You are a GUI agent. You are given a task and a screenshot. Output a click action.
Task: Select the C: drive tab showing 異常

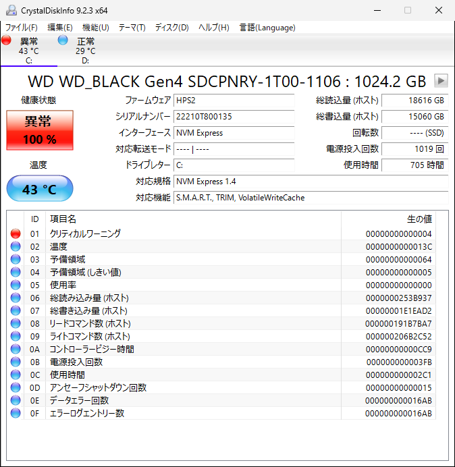click(x=29, y=51)
